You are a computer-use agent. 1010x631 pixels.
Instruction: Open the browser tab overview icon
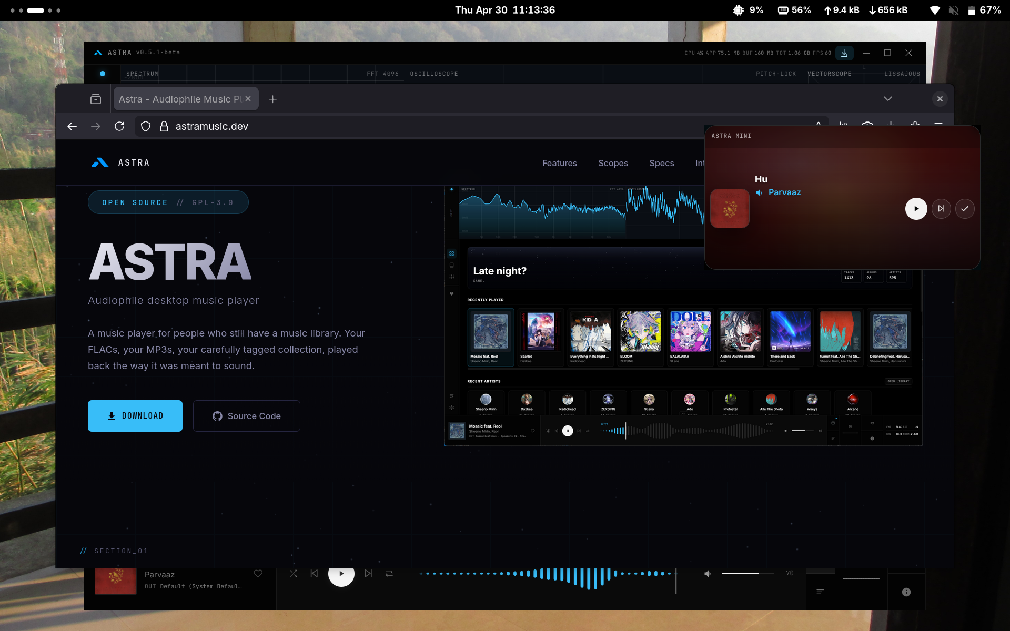[x=96, y=99]
